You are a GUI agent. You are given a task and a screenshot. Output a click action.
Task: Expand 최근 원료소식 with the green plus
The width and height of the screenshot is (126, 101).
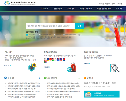(x=79, y=78)
